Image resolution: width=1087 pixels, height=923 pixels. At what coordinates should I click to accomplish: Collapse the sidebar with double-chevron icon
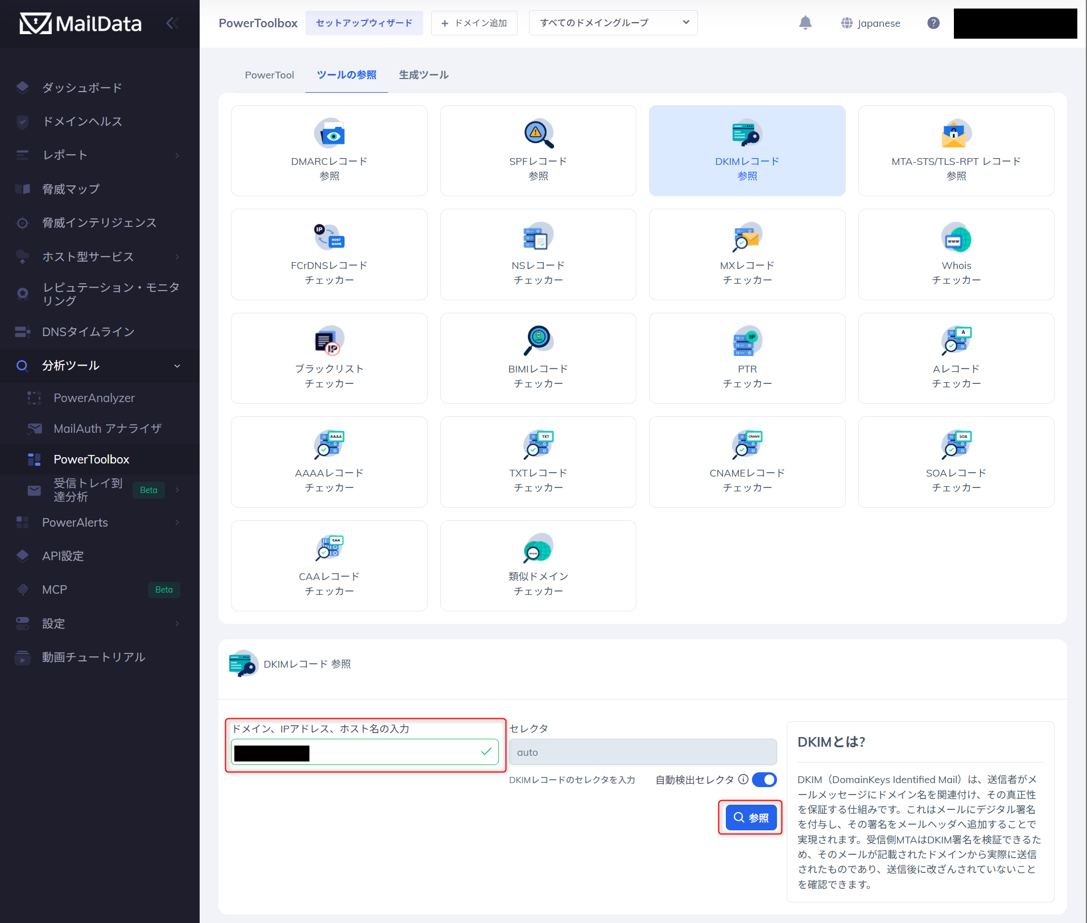(172, 23)
